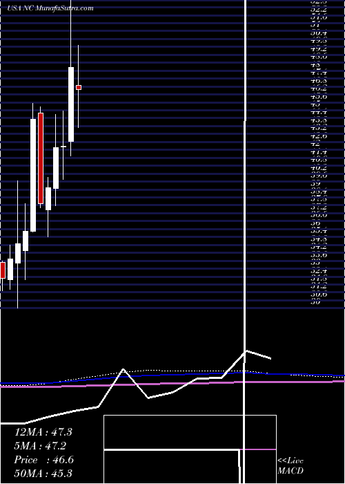345x484 pixels.
Task: Select the 50MA : 45.3 reading
Action: pos(43,473)
